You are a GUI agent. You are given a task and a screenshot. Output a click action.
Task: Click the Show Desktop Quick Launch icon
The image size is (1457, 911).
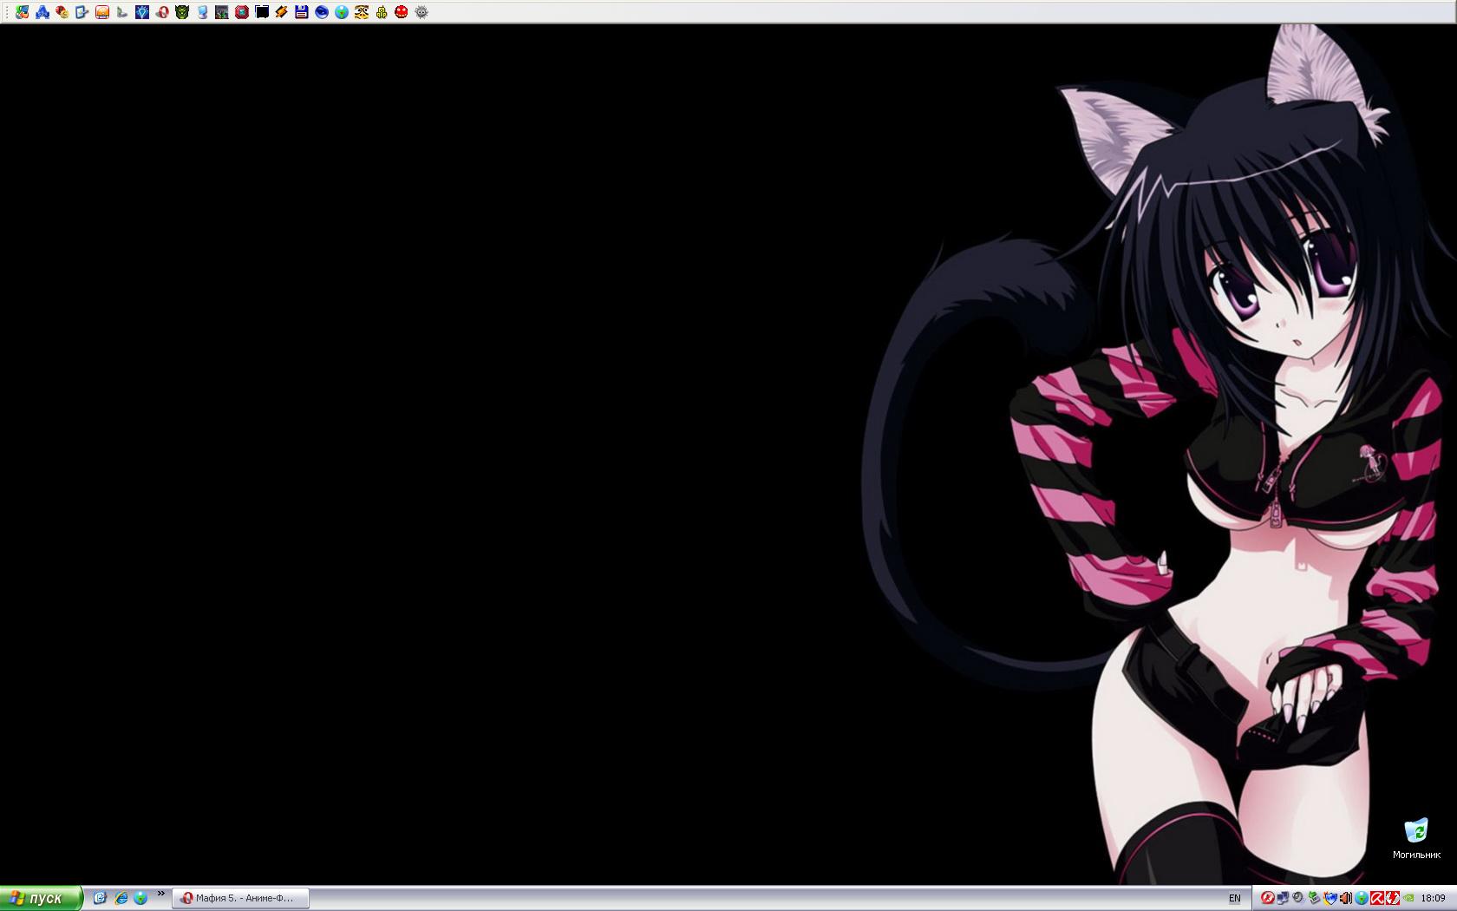pyautogui.click(x=100, y=898)
